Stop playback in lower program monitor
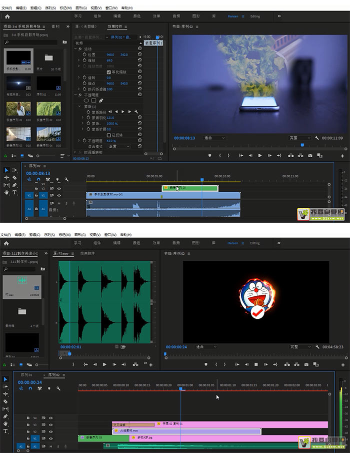Screen dimensions: 350x457 (x=256, y=364)
